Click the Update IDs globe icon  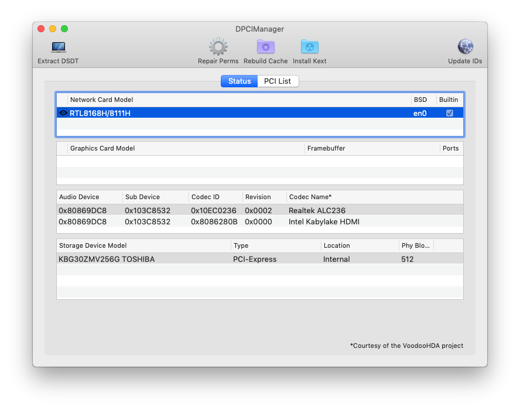466,46
